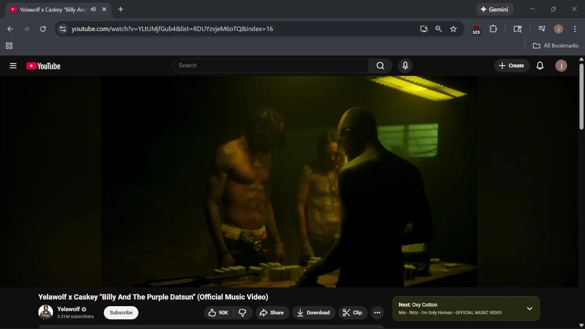Select the Yelawolf x Caskey tab
Screen dimensions: 585x329
pyautogui.click(x=53, y=10)
